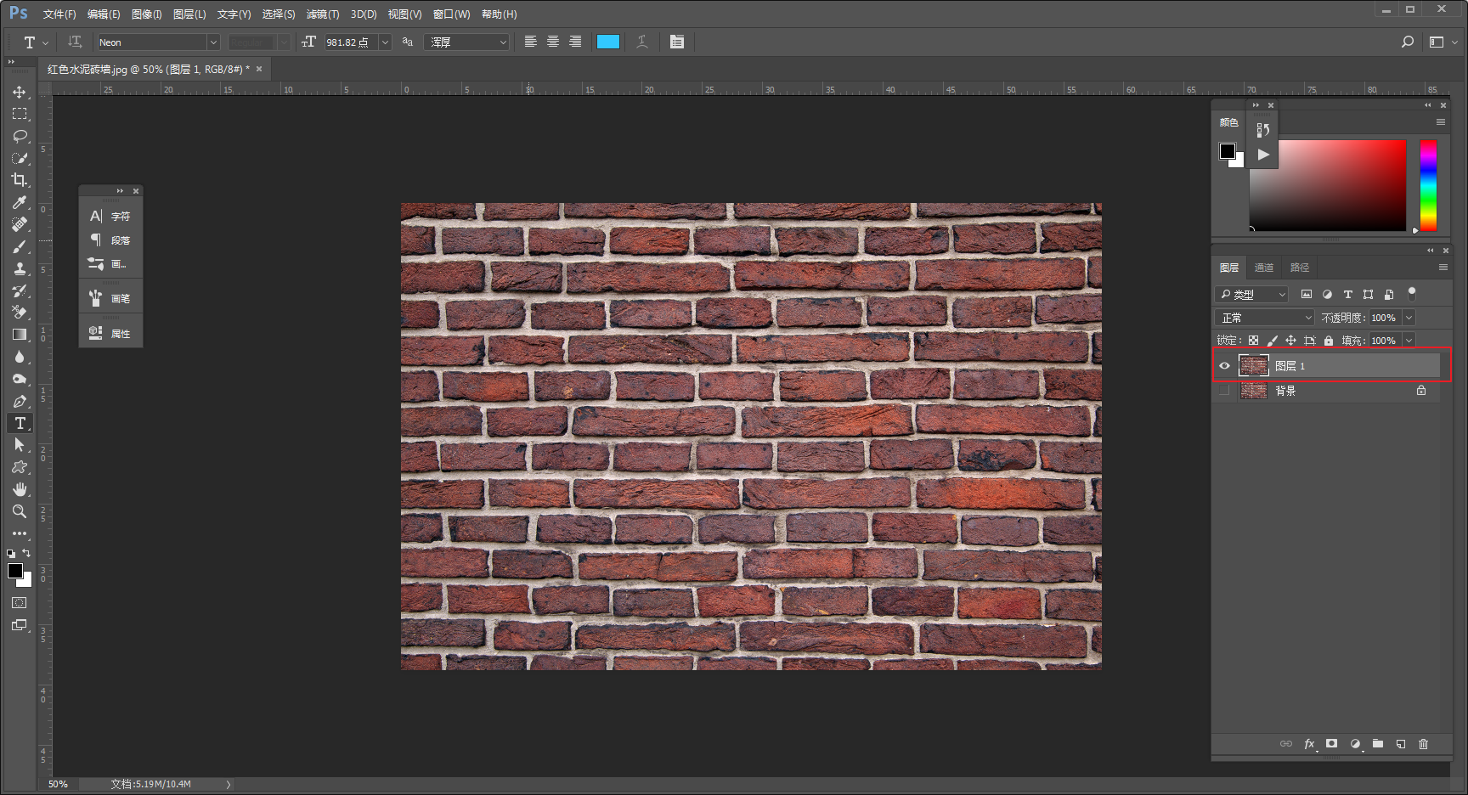Toggle Quick Mask mode
Screen dimensions: 1468x795
(x=20, y=603)
